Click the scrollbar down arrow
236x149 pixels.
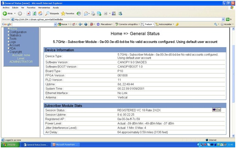click(x=234, y=136)
